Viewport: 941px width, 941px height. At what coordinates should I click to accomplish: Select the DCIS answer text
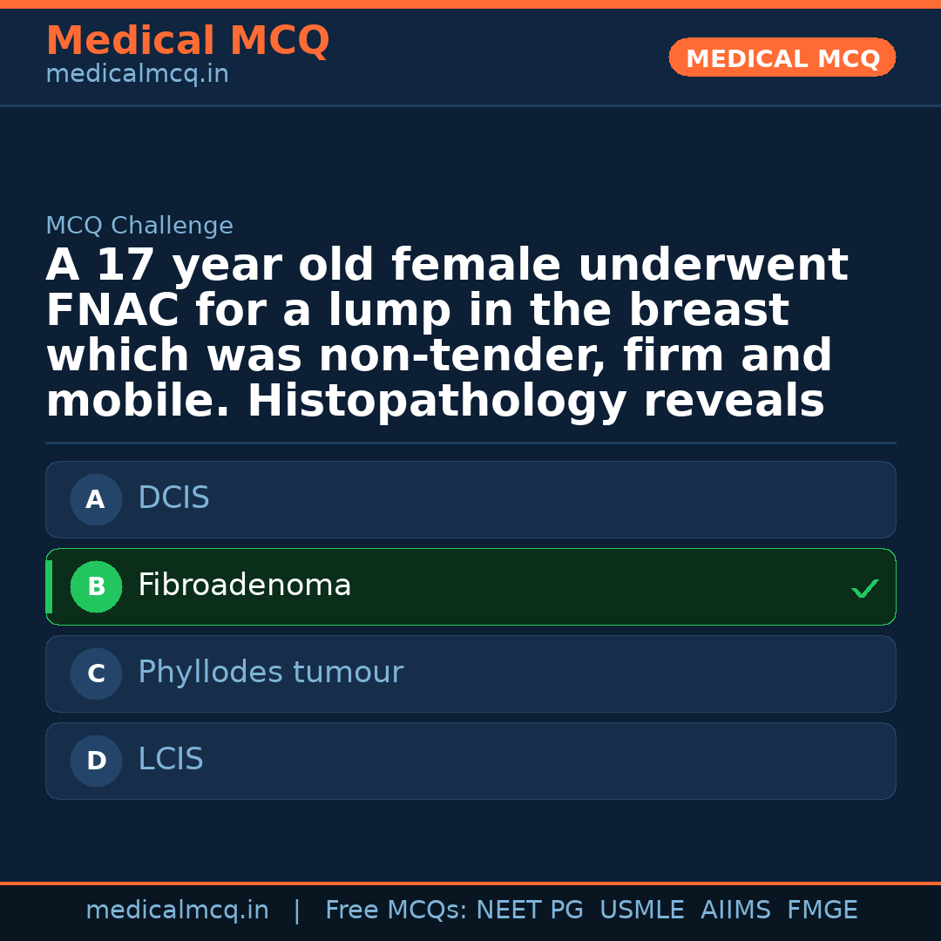pos(173,498)
